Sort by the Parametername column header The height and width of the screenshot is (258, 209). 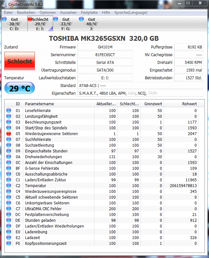point(59,104)
